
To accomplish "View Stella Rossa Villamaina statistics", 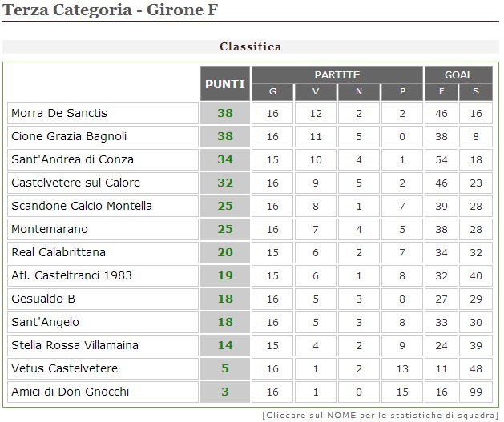I will [75, 345].
